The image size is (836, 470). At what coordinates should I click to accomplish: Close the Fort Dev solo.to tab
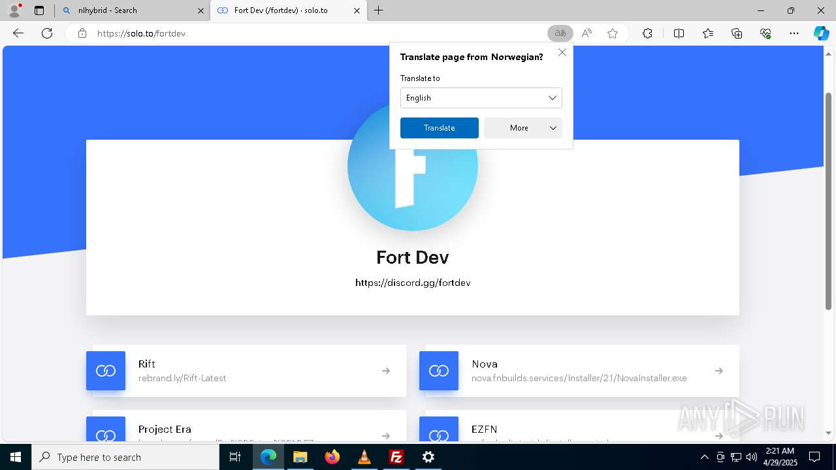[357, 10]
